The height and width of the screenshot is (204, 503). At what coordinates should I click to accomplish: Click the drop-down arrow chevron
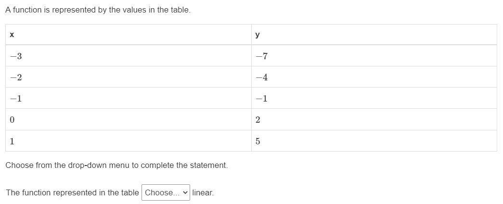[x=185, y=192]
